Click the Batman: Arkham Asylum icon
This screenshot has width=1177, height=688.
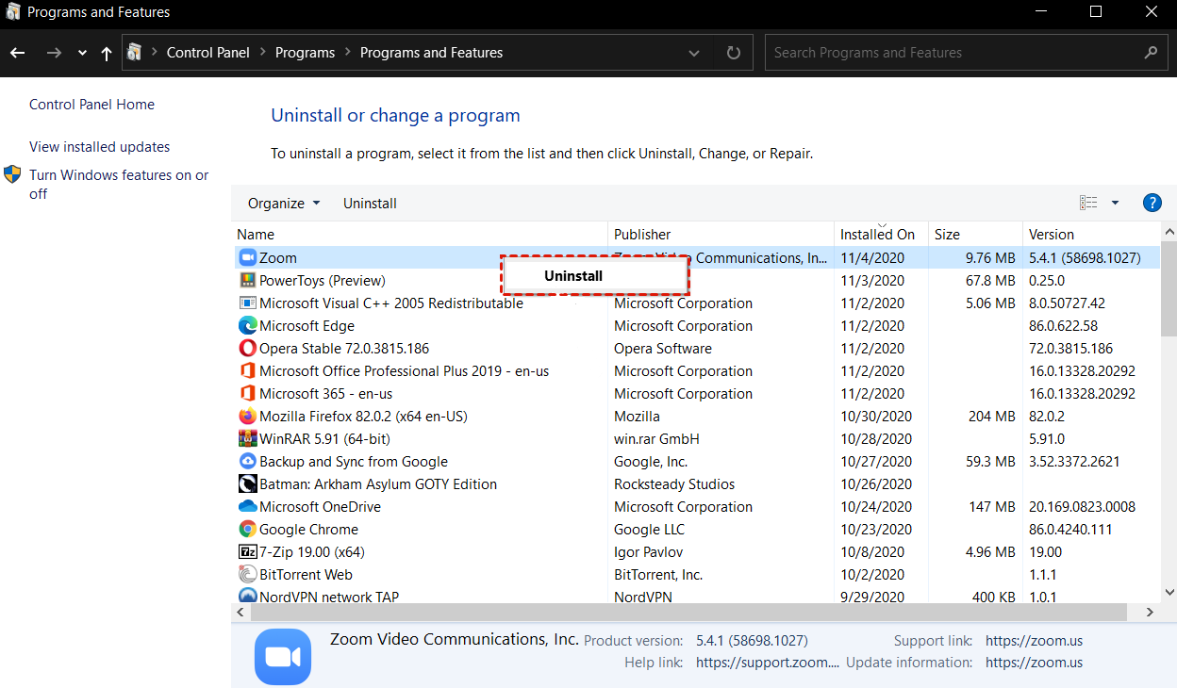(x=247, y=483)
